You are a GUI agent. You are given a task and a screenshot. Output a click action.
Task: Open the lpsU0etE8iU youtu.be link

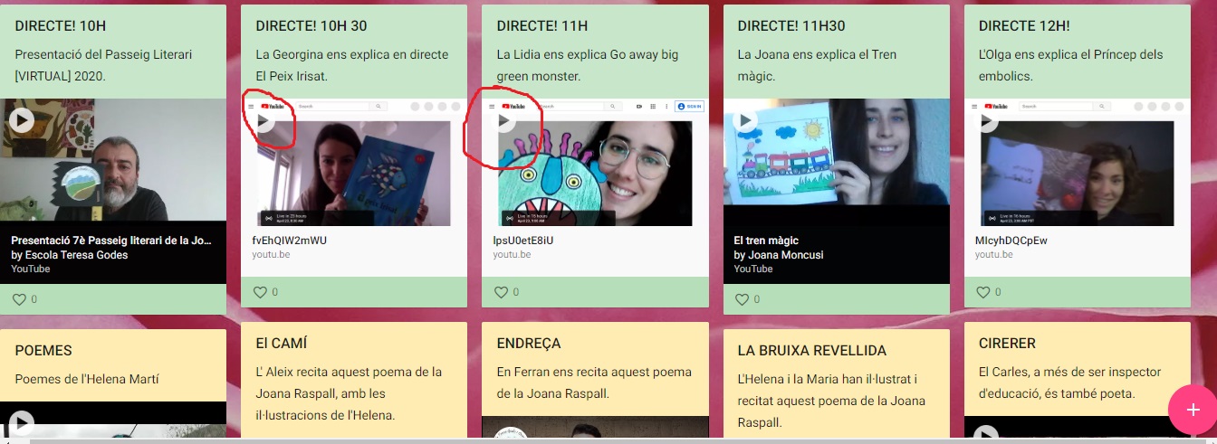pos(524,241)
